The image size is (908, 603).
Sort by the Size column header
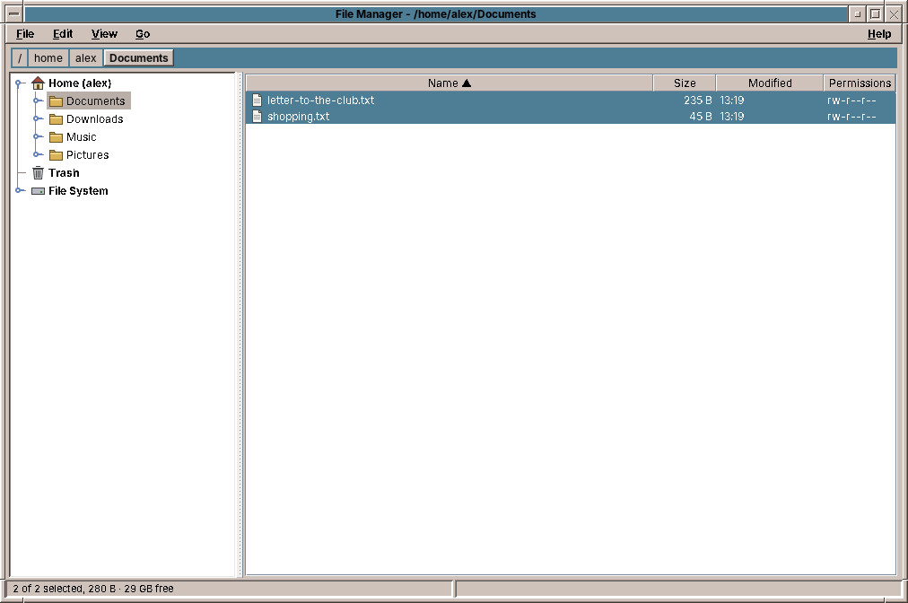coord(685,83)
